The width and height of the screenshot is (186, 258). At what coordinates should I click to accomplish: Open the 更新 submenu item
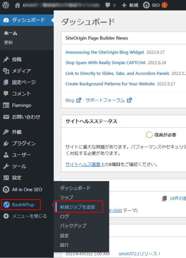coord(9,43)
